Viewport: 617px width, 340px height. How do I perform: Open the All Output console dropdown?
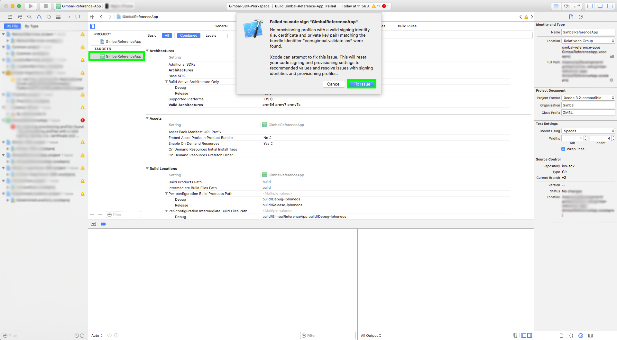tap(371, 335)
